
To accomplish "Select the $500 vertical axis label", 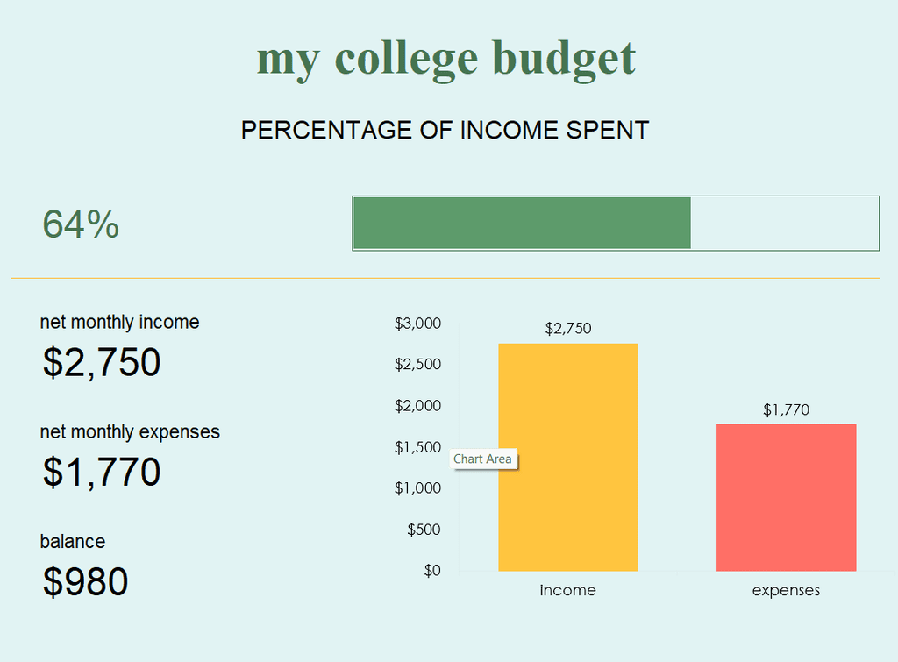I will (424, 529).
